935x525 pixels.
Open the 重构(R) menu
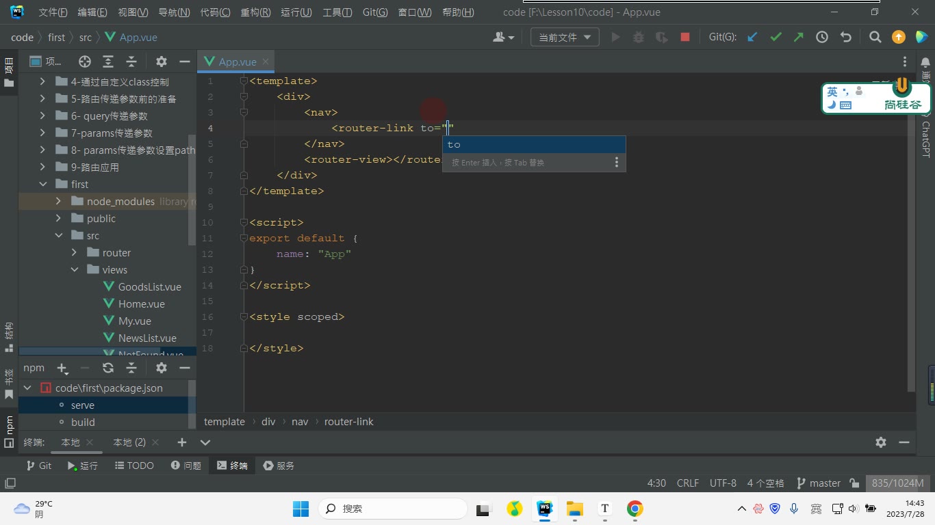(255, 12)
